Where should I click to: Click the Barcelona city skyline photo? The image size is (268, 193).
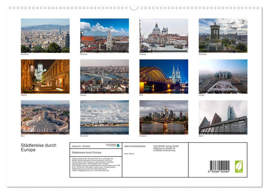click(45, 36)
